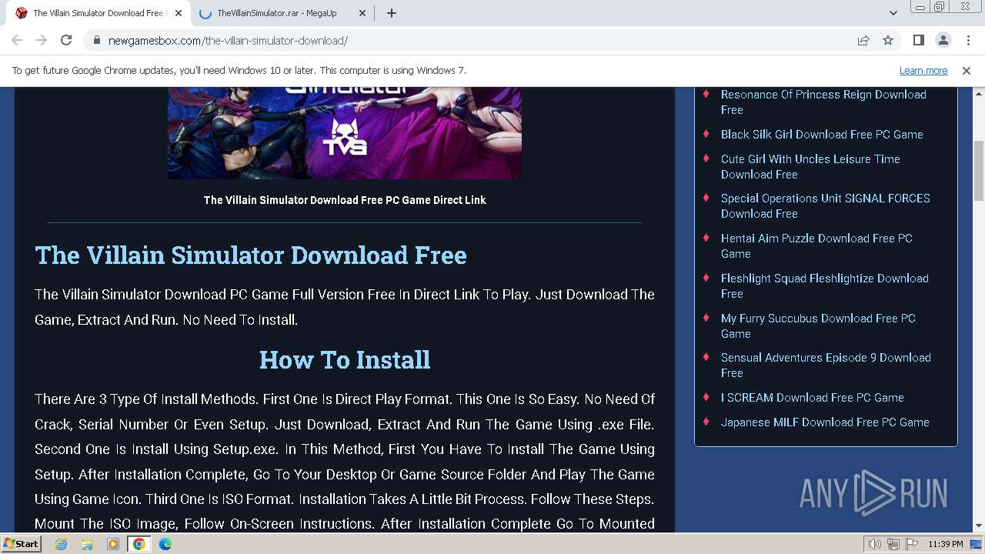Click the site lock icon in address bar

pyautogui.click(x=96, y=41)
